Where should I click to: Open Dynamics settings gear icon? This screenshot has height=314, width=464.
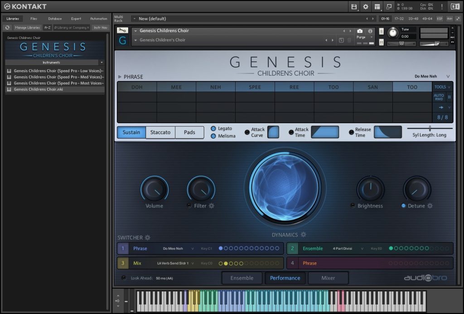[x=303, y=235]
